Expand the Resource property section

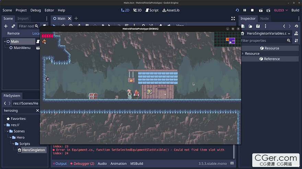tap(243, 54)
